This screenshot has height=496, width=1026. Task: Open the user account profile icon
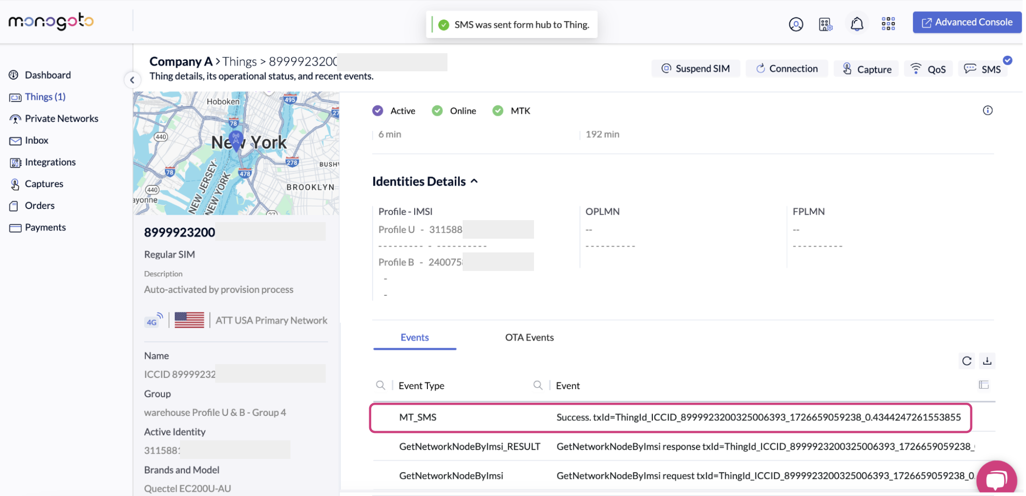point(795,24)
